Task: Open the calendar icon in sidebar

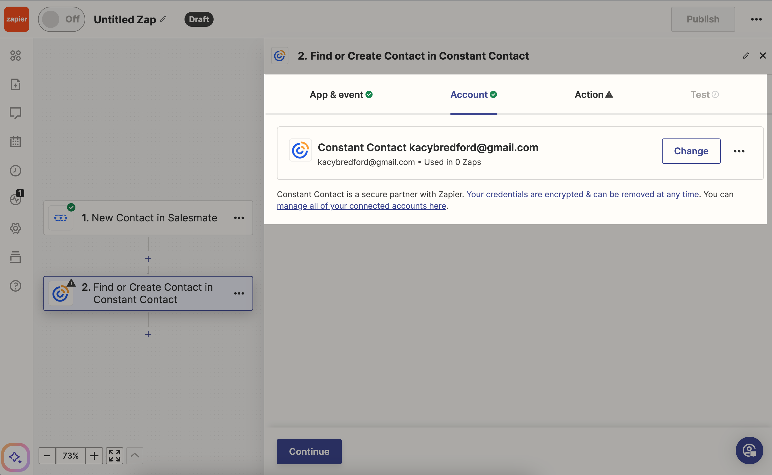Action: point(15,142)
